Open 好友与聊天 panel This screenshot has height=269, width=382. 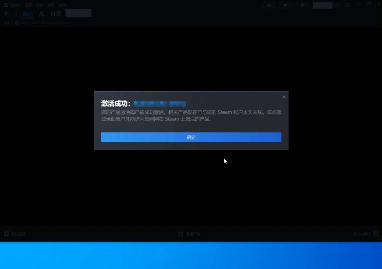point(362,234)
